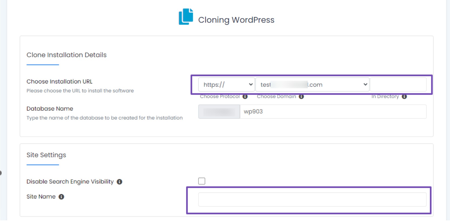
Task: Open the https:// protocol dropdown
Action: pos(227,85)
